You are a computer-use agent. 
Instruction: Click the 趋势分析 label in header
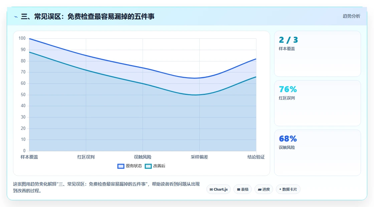351,16
